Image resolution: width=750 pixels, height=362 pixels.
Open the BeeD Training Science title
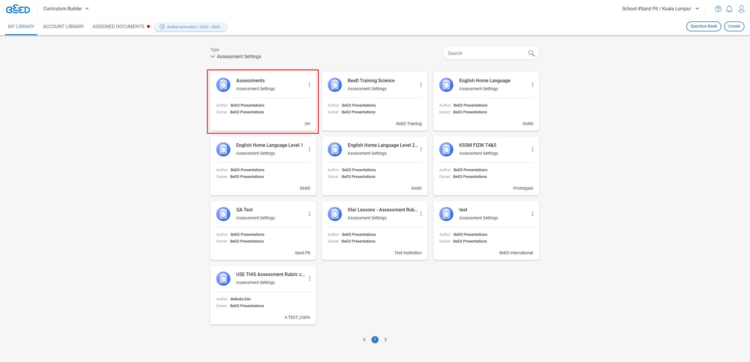(x=371, y=80)
